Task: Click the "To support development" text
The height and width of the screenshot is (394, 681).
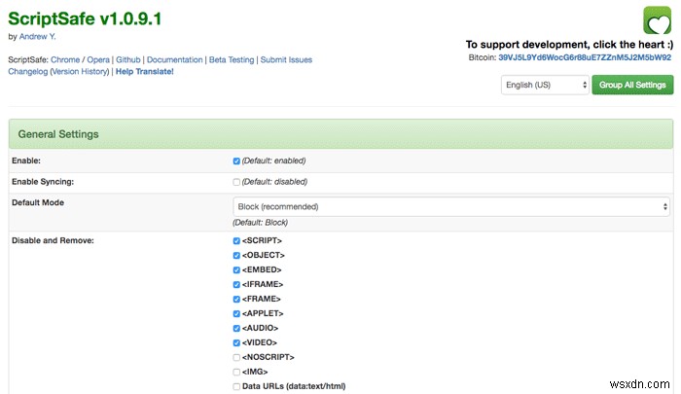Action: point(569,45)
